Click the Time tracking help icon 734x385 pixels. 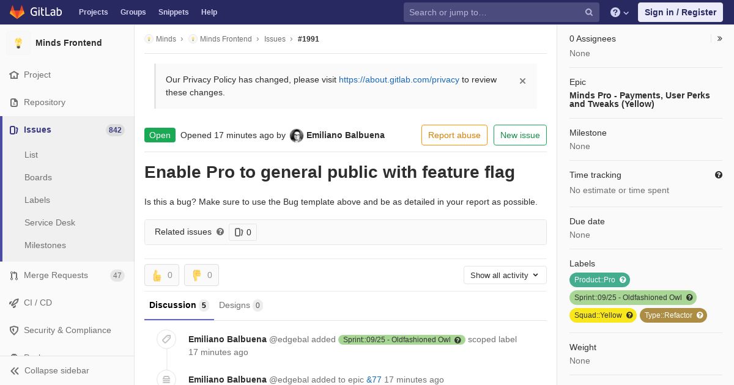(719, 175)
